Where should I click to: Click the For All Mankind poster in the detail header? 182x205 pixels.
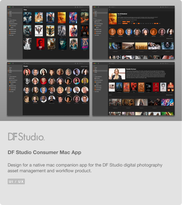coord(113,19)
